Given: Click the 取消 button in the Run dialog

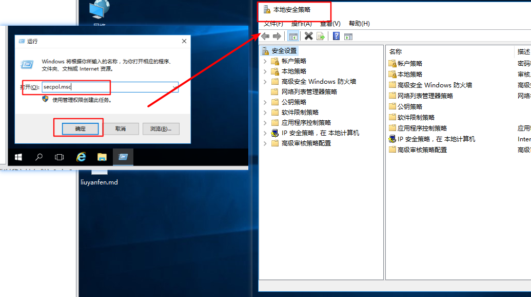Looking at the screenshot, I should click(121, 129).
